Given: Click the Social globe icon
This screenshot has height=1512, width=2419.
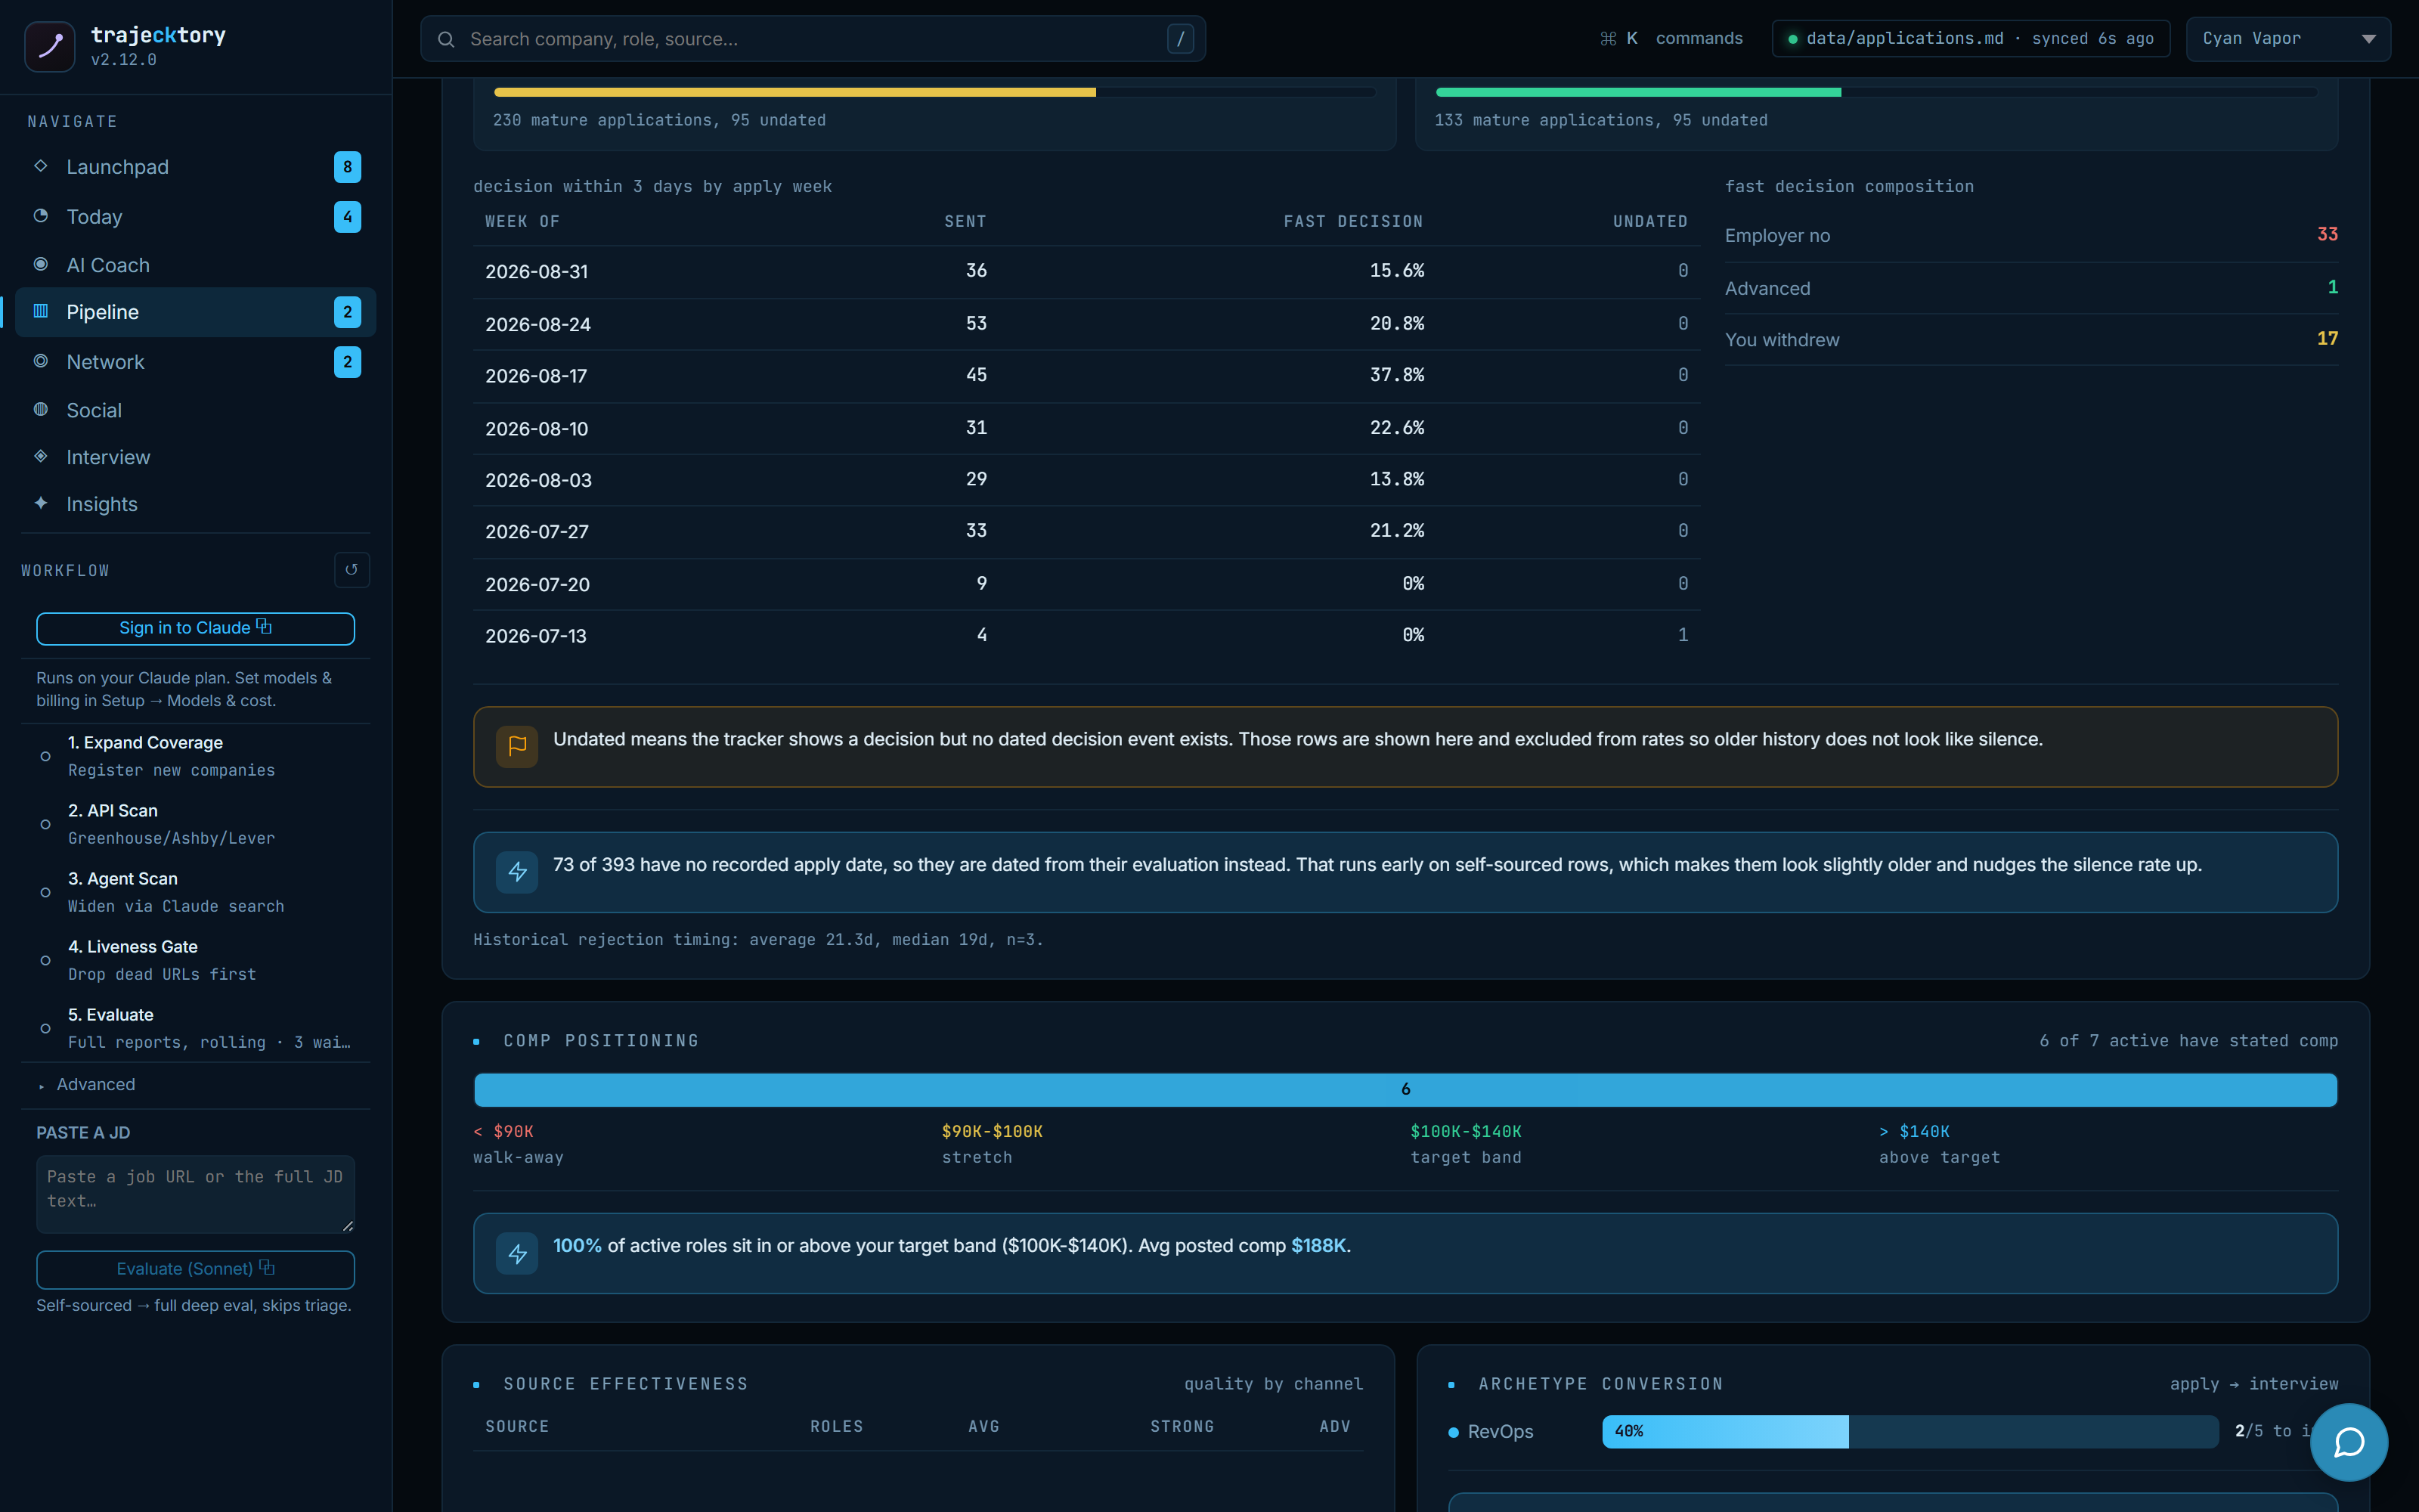Looking at the screenshot, I should (x=41, y=409).
